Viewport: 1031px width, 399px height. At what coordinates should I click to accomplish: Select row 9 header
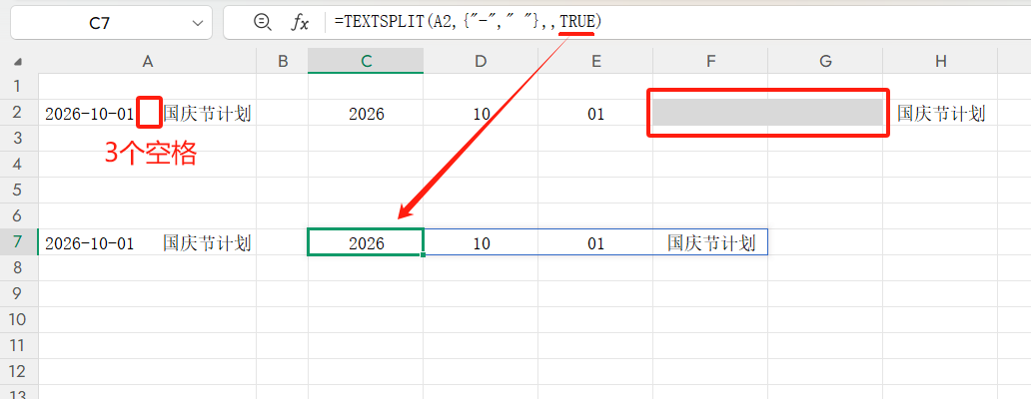18,293
